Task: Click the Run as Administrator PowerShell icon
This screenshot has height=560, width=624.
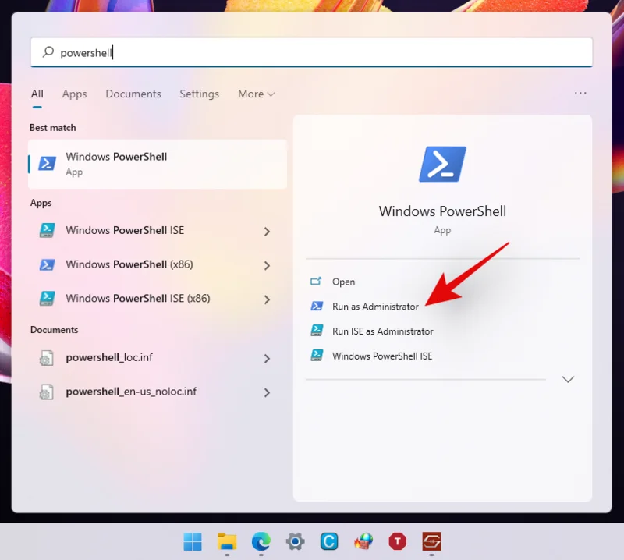Action: pyautogui.click(x=317, y=306)
